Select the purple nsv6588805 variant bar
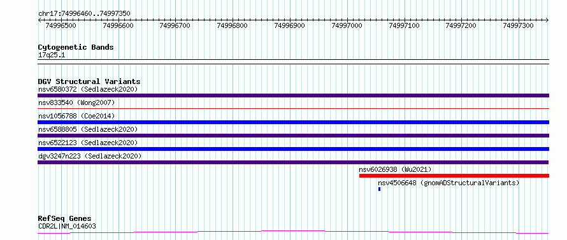This screenshot has height=240, width=567. click(x=293, y=136)
